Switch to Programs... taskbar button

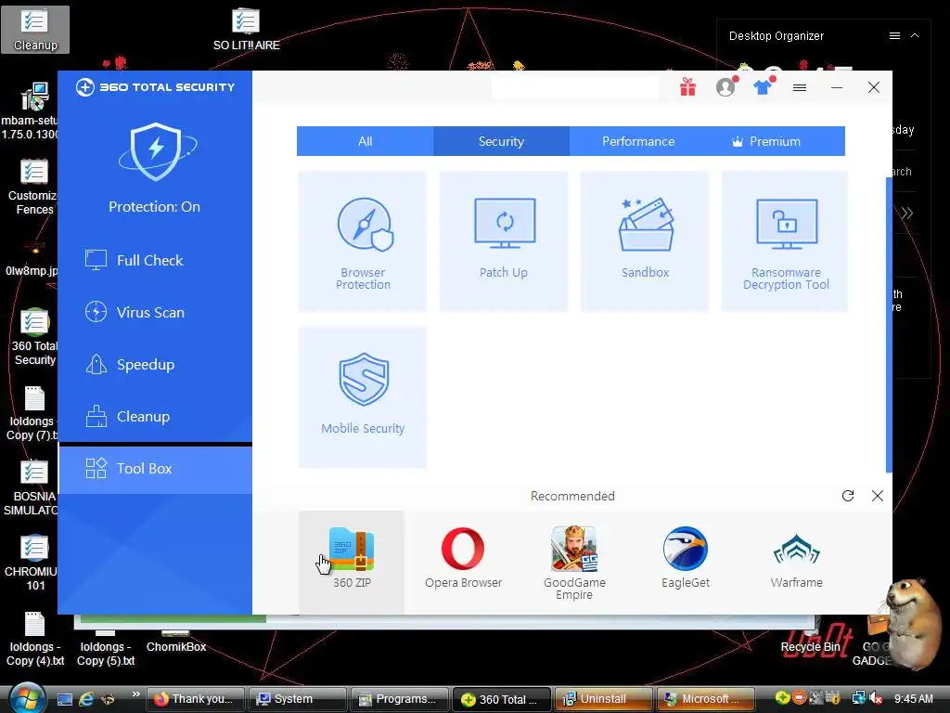point(400,699)
